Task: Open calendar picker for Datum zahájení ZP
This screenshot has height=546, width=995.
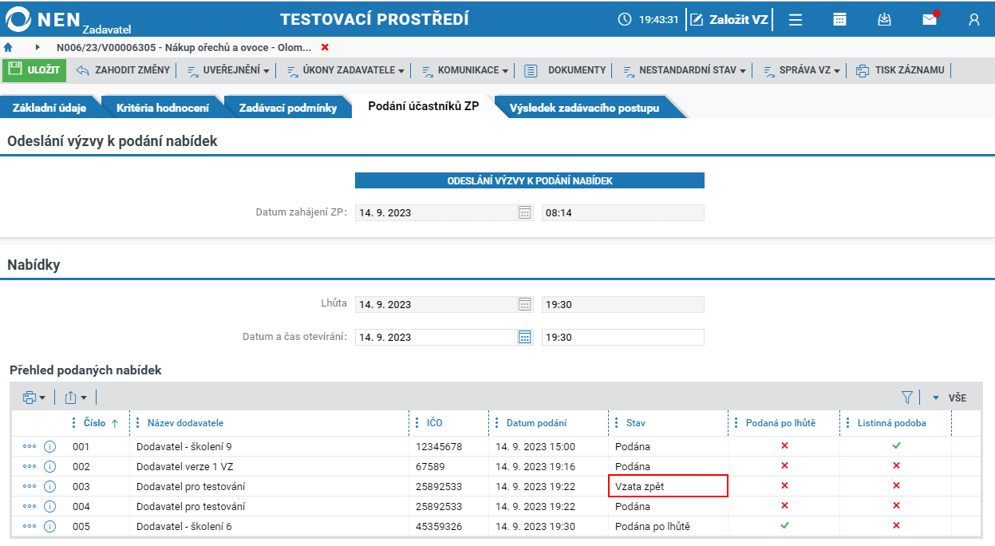Action: point(525,213)
